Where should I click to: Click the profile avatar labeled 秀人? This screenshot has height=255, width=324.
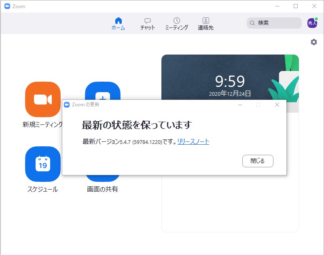click(x=313, y=23)
